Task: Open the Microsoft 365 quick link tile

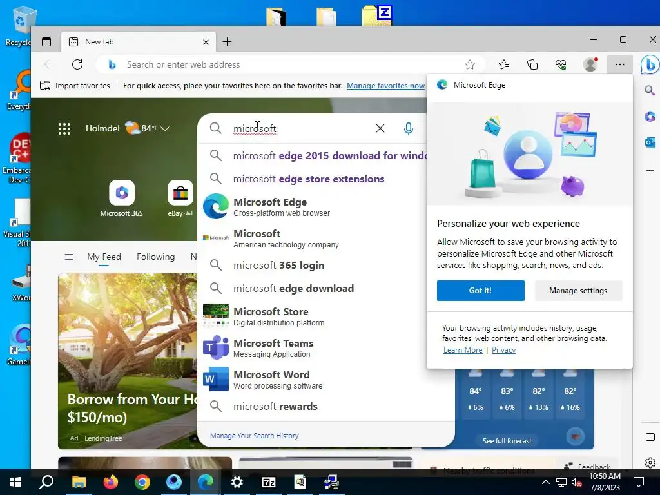Action: [x=122, y=199]
